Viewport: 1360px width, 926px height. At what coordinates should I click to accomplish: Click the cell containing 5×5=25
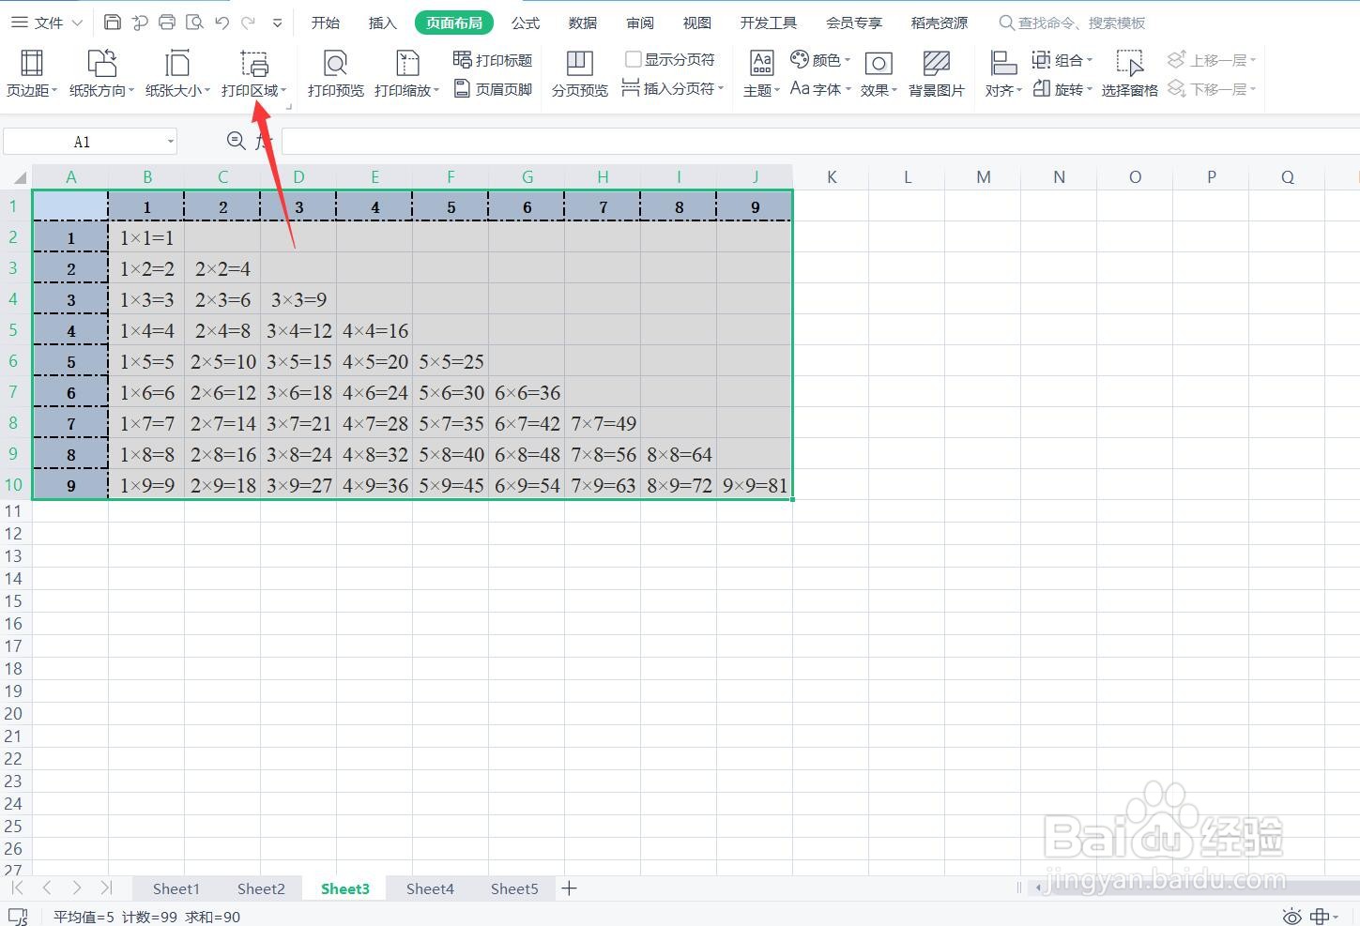coord(451,361)
